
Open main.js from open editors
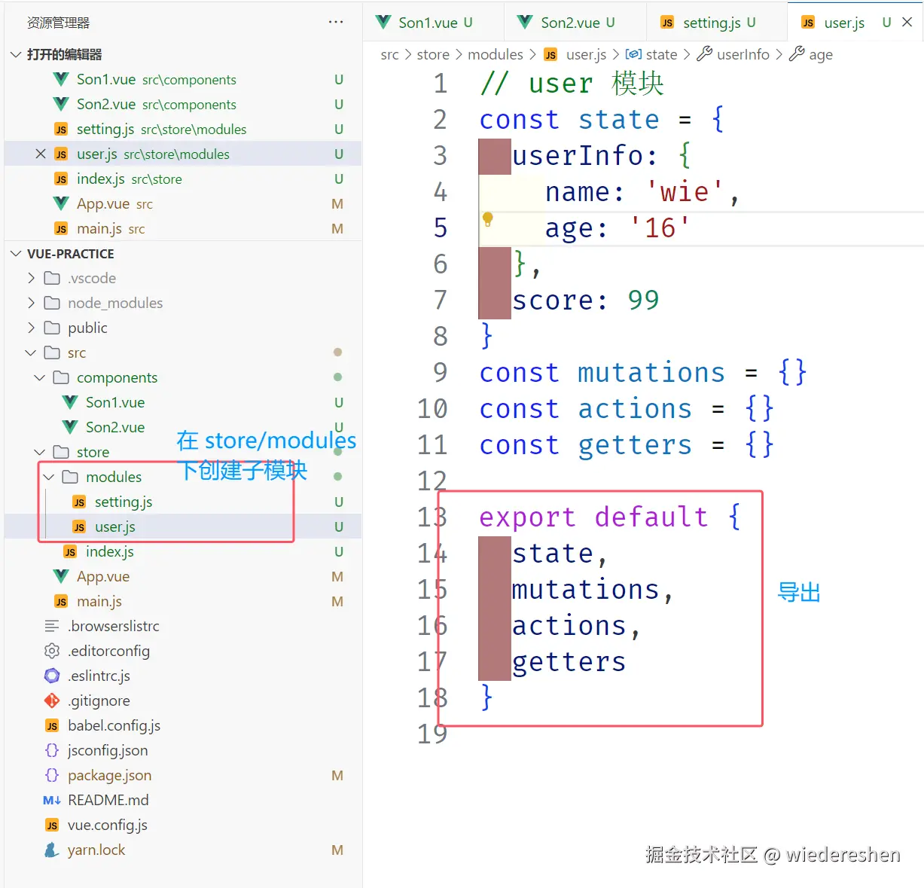click(183, 228)
